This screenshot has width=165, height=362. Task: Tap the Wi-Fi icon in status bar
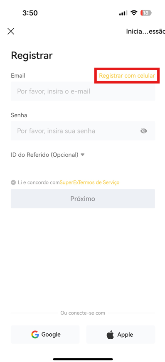pos(133,13)
